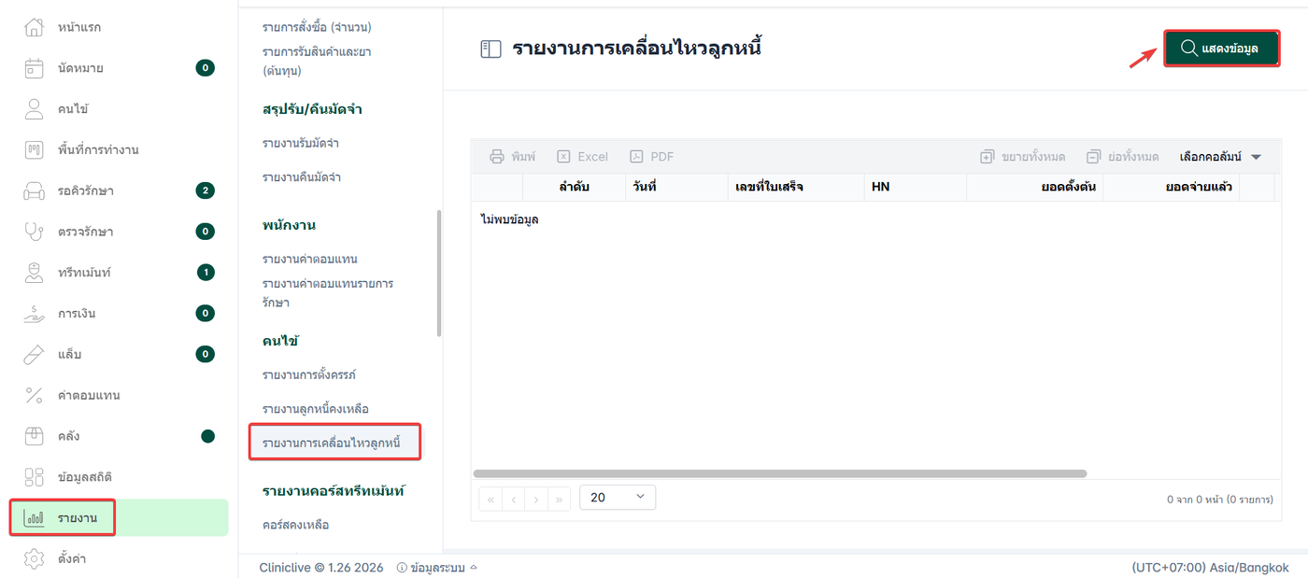Click the รายงาน bar chart icon

click(x=34, y=517)
